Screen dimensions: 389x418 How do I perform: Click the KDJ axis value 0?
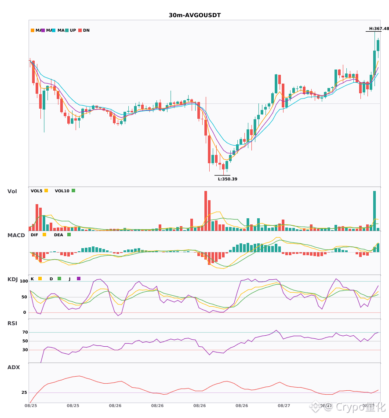tap(25, 312)
